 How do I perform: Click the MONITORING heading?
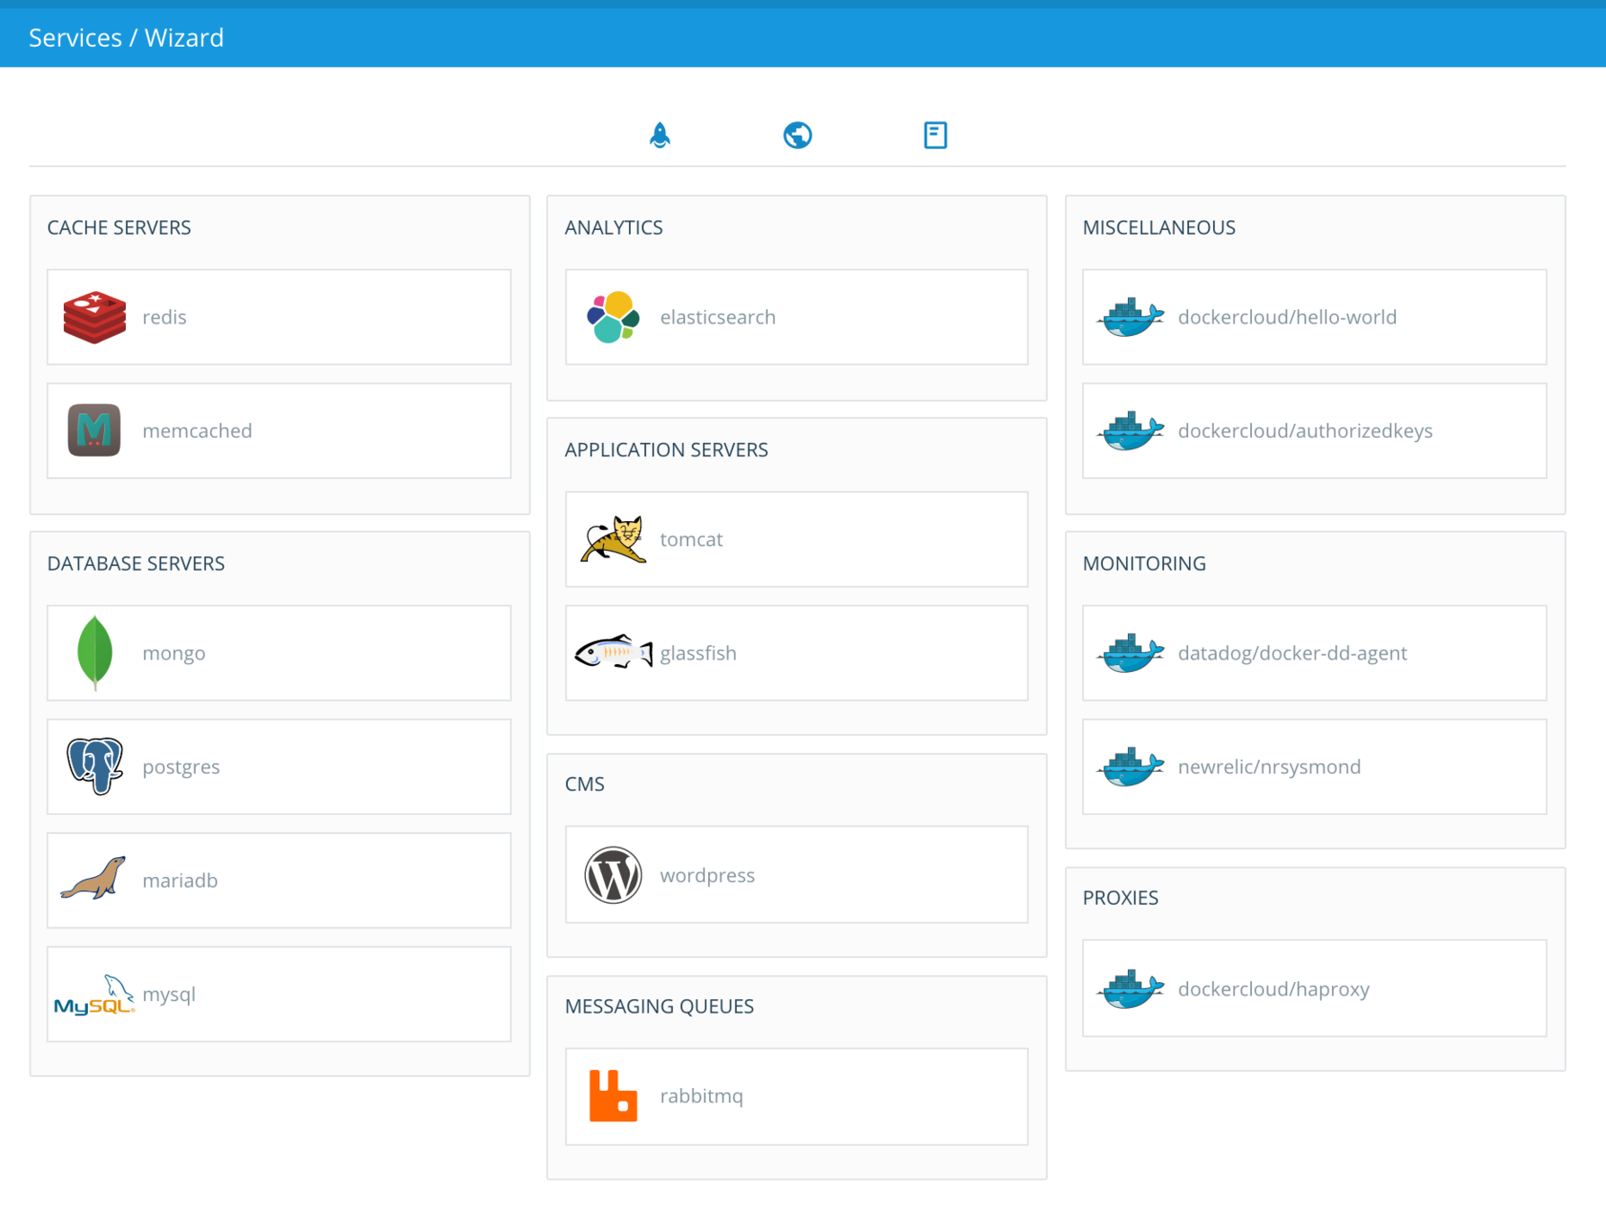(1144, 563)
